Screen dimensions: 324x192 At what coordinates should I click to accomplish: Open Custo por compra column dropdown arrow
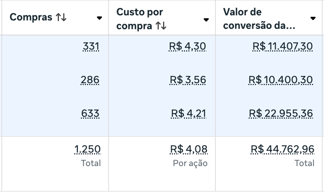pyautogui.click(x=206, y=20)
